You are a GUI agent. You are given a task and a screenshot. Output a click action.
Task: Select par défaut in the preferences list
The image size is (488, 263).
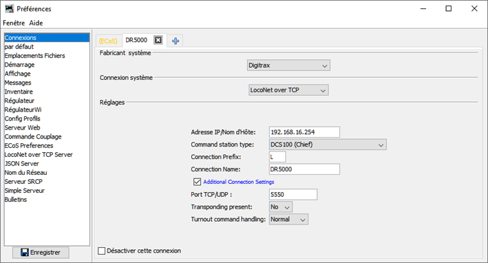[x=47, y=47]
